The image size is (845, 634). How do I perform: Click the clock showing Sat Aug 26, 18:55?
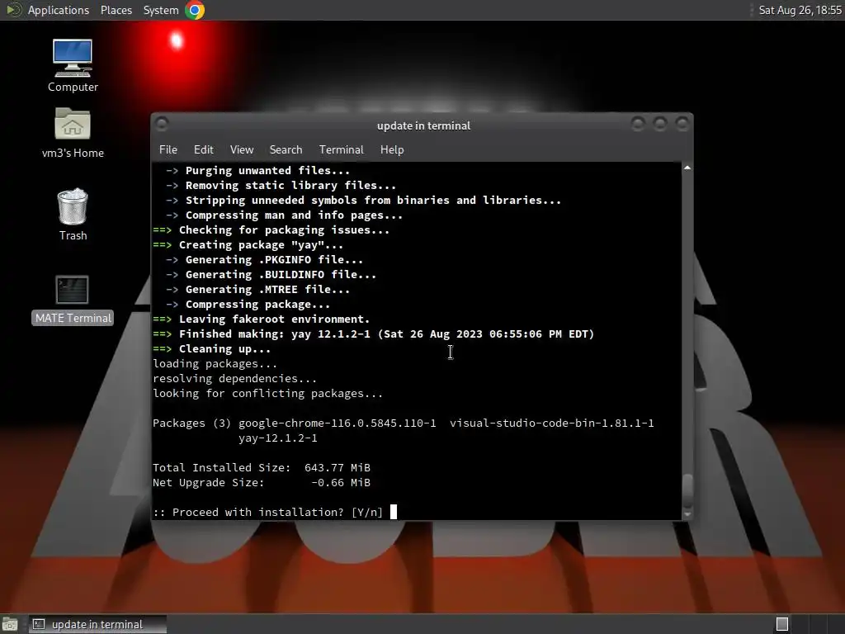coord(800,10)
